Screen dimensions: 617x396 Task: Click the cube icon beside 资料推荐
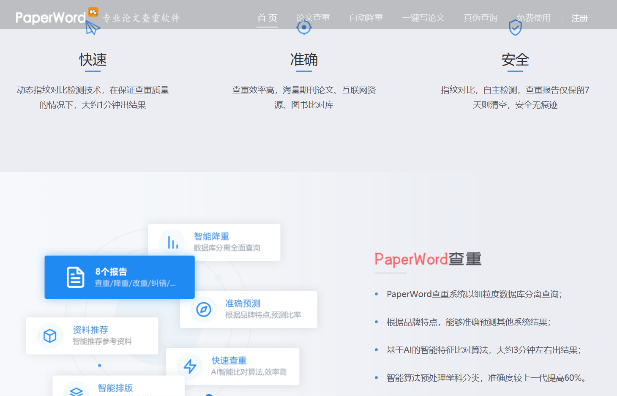pyautogui.click(x=50, y=336)
